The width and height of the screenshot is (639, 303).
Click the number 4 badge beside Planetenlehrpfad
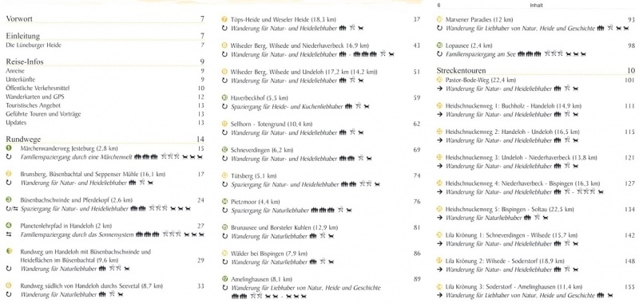pyautogui.click(x=9, y=226)
